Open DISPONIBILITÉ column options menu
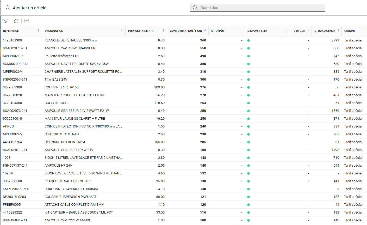Viewport: 367px width, 225px height. pos(287,31)
